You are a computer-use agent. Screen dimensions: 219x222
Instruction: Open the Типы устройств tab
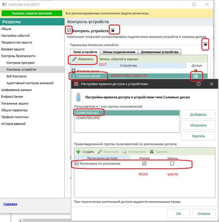tap(85, 52)
